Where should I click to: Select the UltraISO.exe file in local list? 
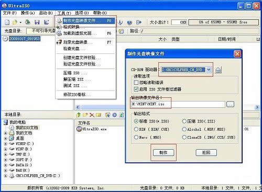[x=94, y=129]
